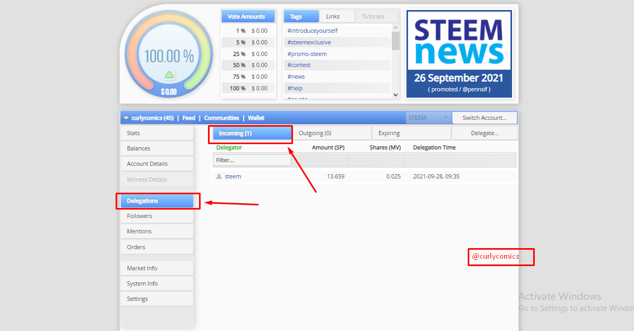This screenshot has width=634, height=331.
Task: Switch to the Links tab
Action: point(337,16)
